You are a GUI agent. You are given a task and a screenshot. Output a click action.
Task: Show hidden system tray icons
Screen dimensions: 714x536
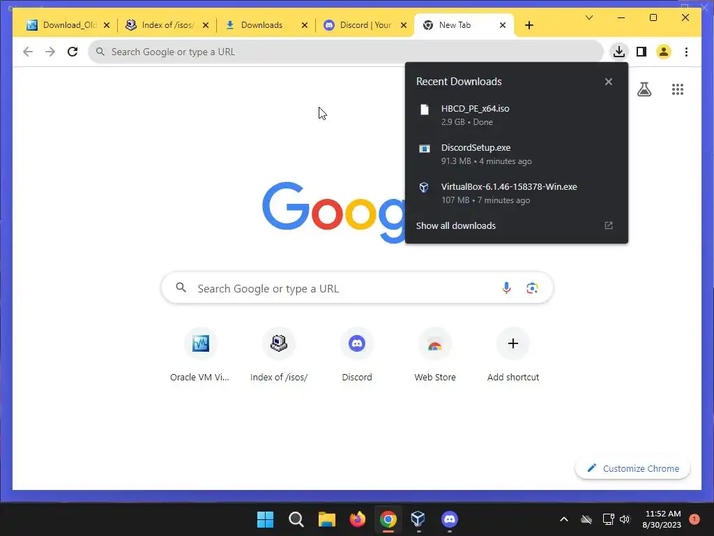tap(563, 519)
